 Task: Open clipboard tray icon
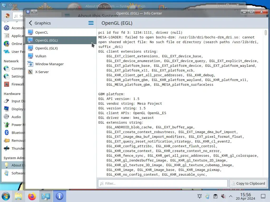click(215, 196)
